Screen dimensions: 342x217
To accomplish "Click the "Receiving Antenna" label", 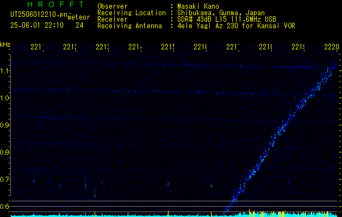I will point(130,26).
